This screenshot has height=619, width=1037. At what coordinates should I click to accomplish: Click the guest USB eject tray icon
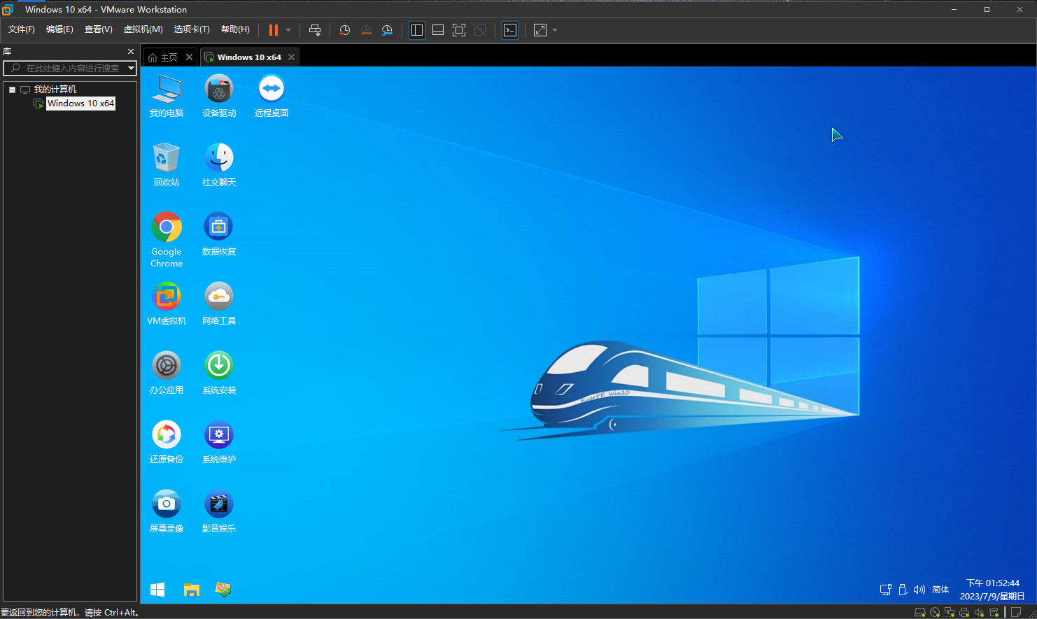[903, 590]
